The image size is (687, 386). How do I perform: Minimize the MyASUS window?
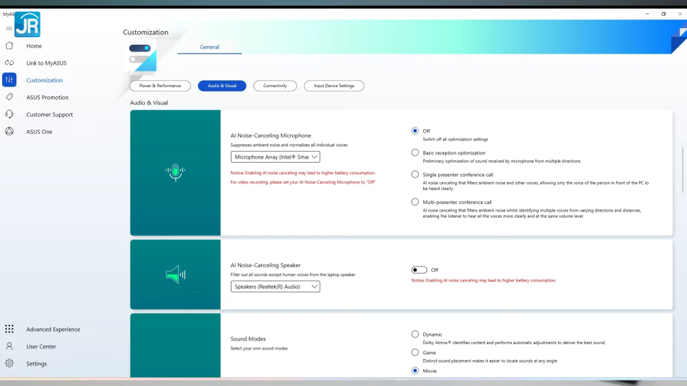coord(647,14)
